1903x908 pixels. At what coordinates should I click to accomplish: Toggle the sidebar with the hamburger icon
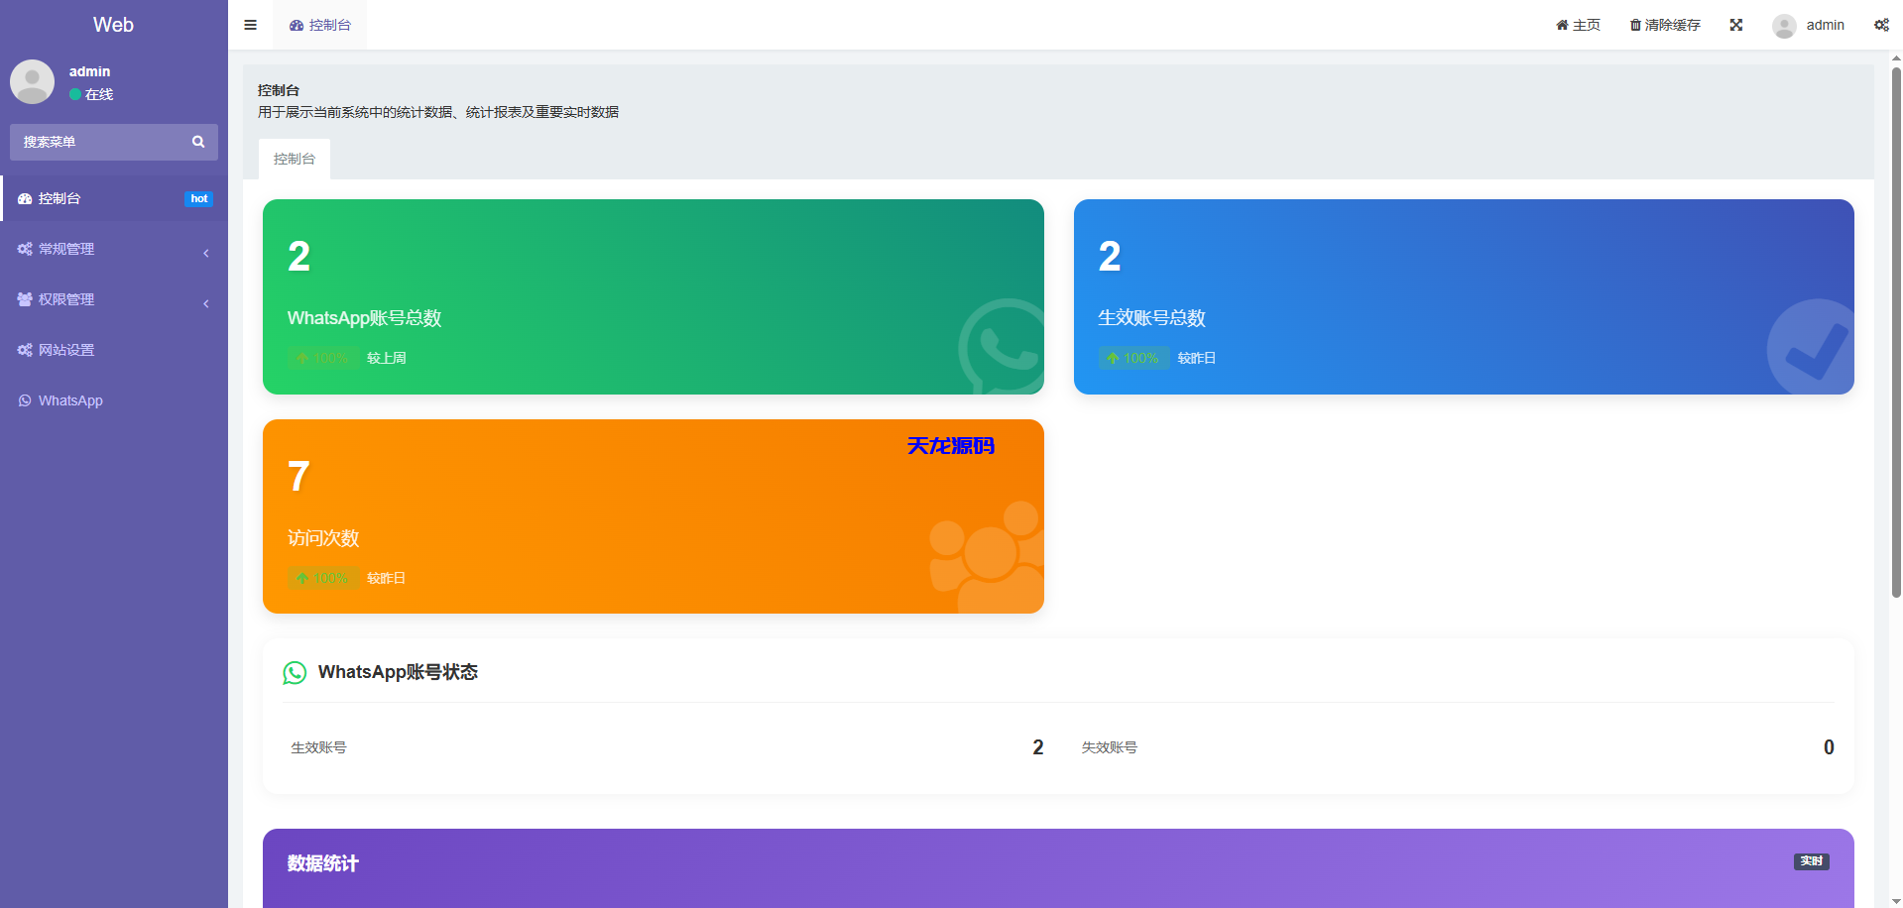pyautogui.click(x=250, y=25)
